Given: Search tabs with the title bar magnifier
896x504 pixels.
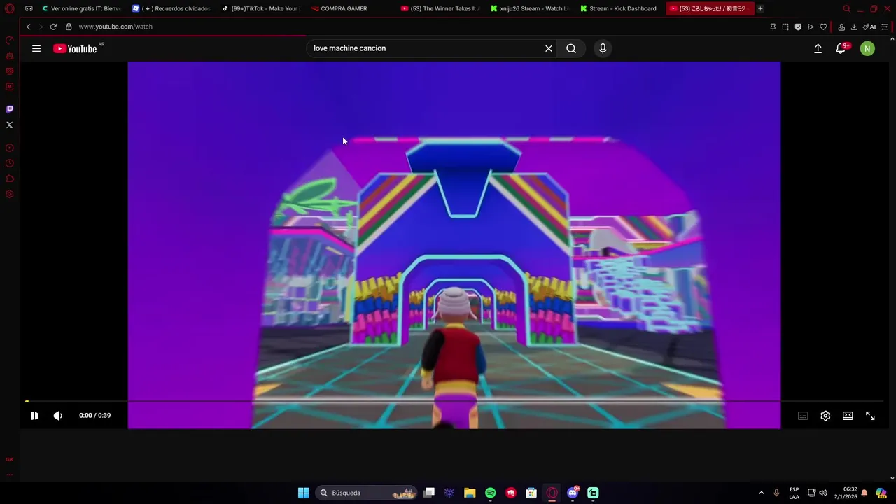Looking at the screenshot, I should coord(846,9).
